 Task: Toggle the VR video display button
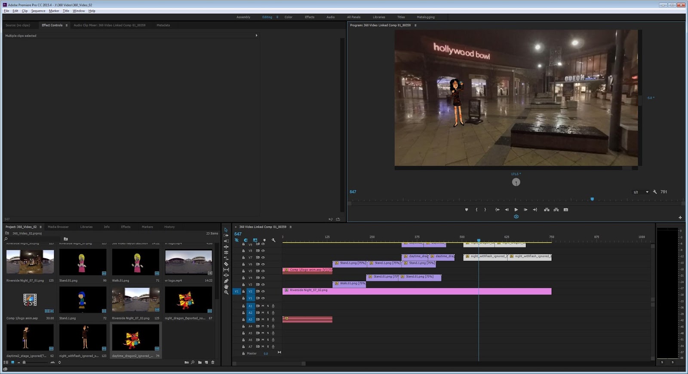[516, 217]
